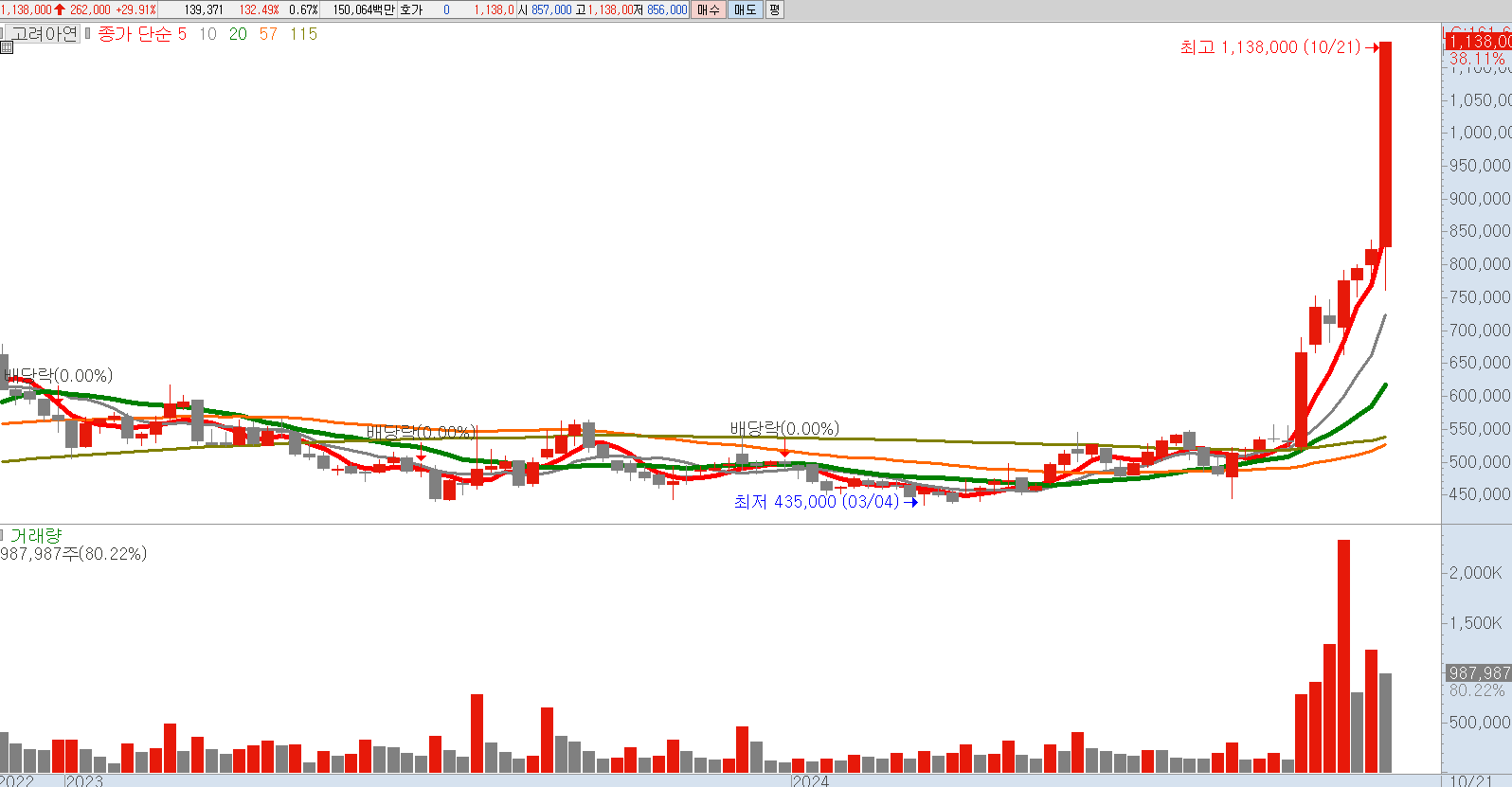Click the 매도 (sell) button
The height and width of the screenshot is (787, 1512).
pos(746,9)
